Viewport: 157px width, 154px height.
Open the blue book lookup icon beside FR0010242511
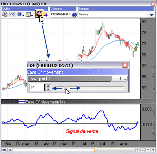point(75,15)
